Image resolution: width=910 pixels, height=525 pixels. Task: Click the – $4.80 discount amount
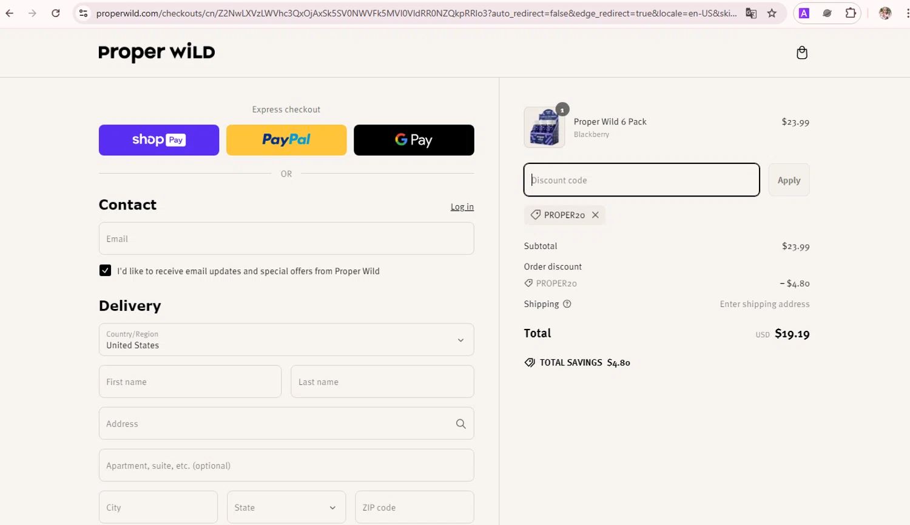click(x=794, y=283)
